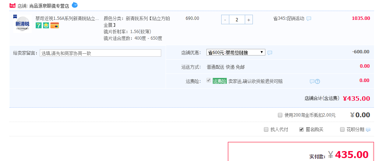Click the 镜片折射率: 1.56(较薄) text
Image resolution: width=392 pixels, height=161 pixels.
click(x=127, y=32)
